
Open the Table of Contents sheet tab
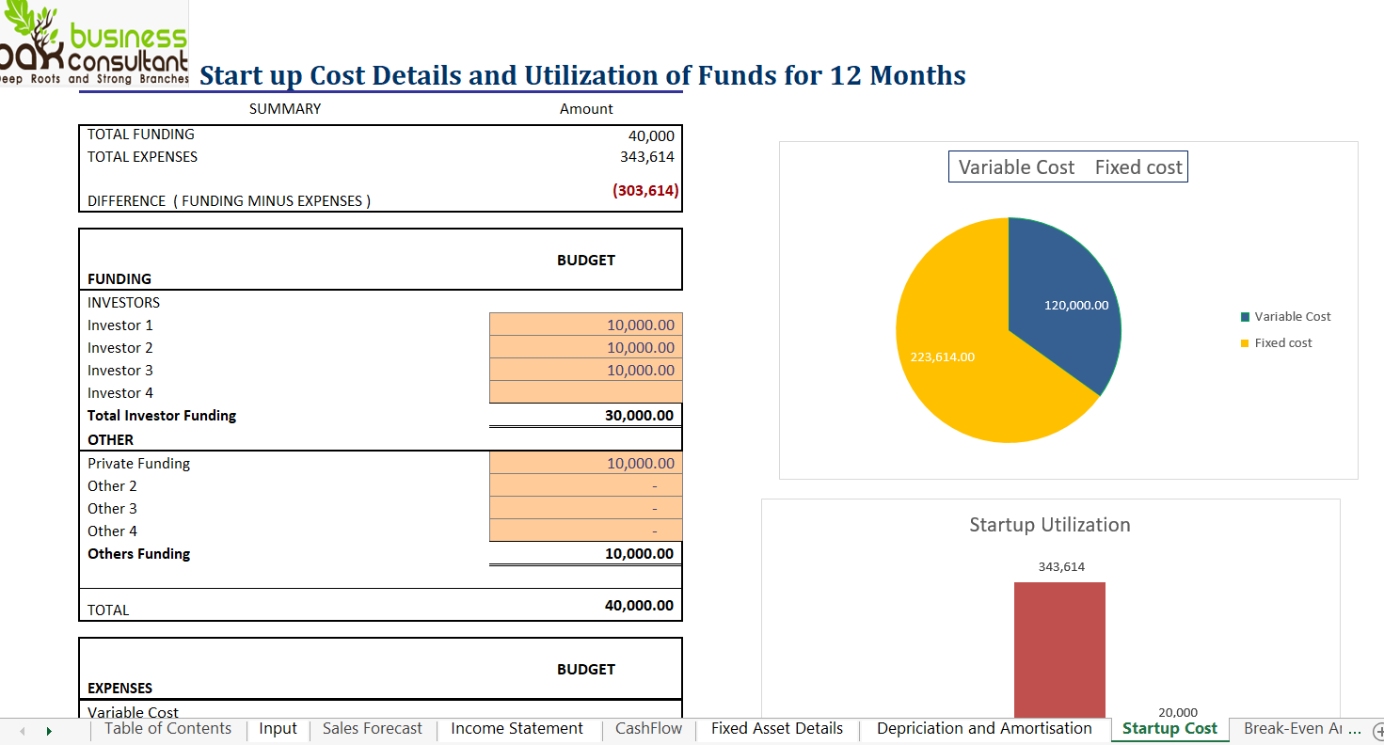pos(167,729)
